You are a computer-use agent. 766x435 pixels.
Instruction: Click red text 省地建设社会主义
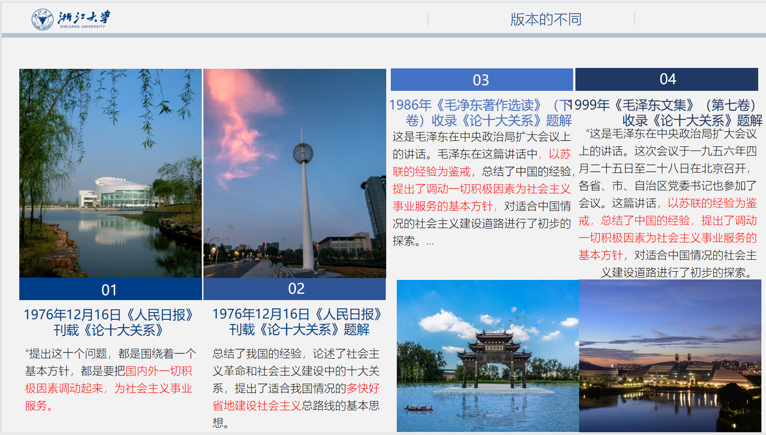(257, 406)
